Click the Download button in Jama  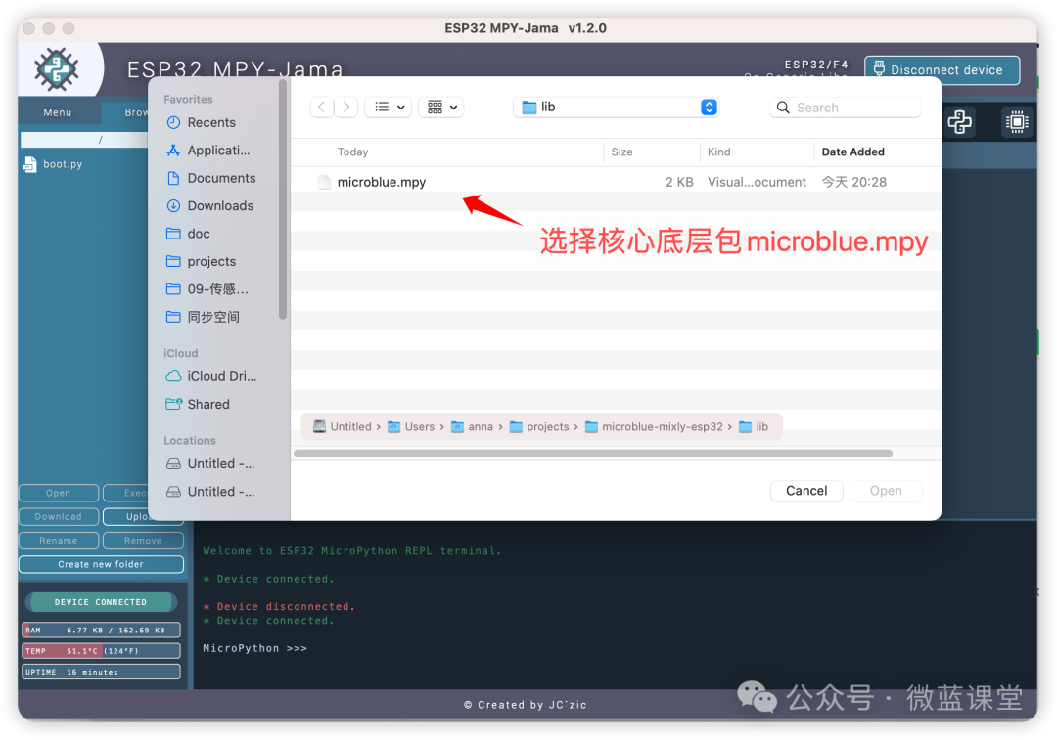click(59, 516)
